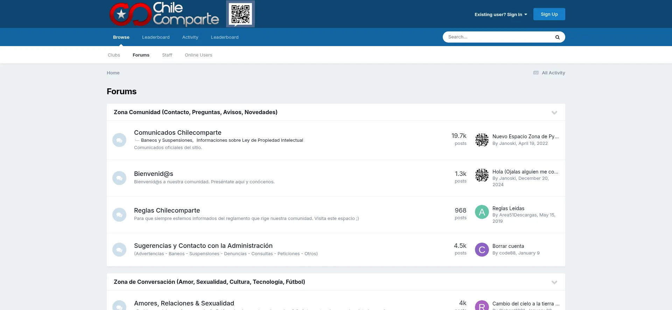
Task: Click 'Comunicados oficiales del sitio.' description
Action: tap(168, 148)
